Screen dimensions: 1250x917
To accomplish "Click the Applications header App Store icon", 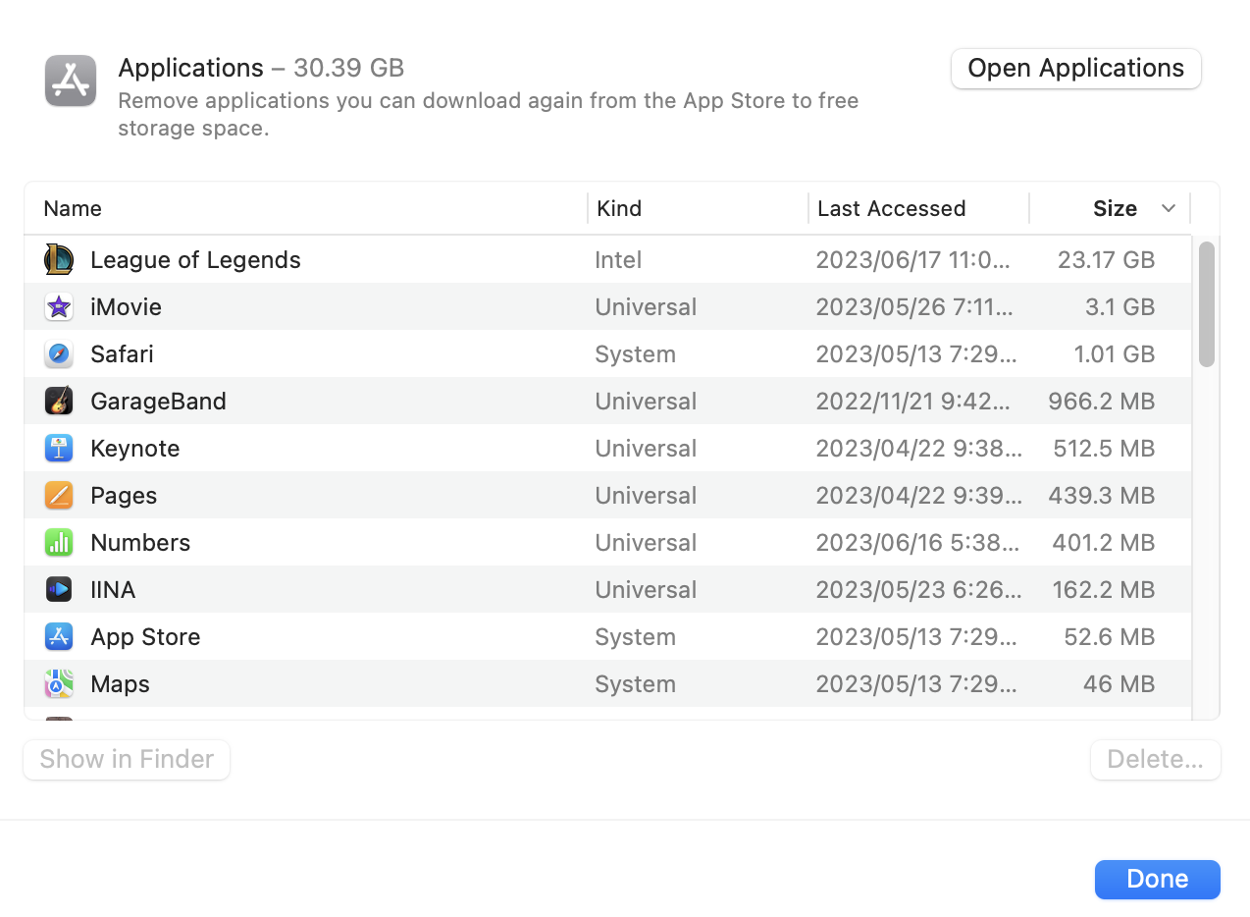I will click(x=71, y=81).
